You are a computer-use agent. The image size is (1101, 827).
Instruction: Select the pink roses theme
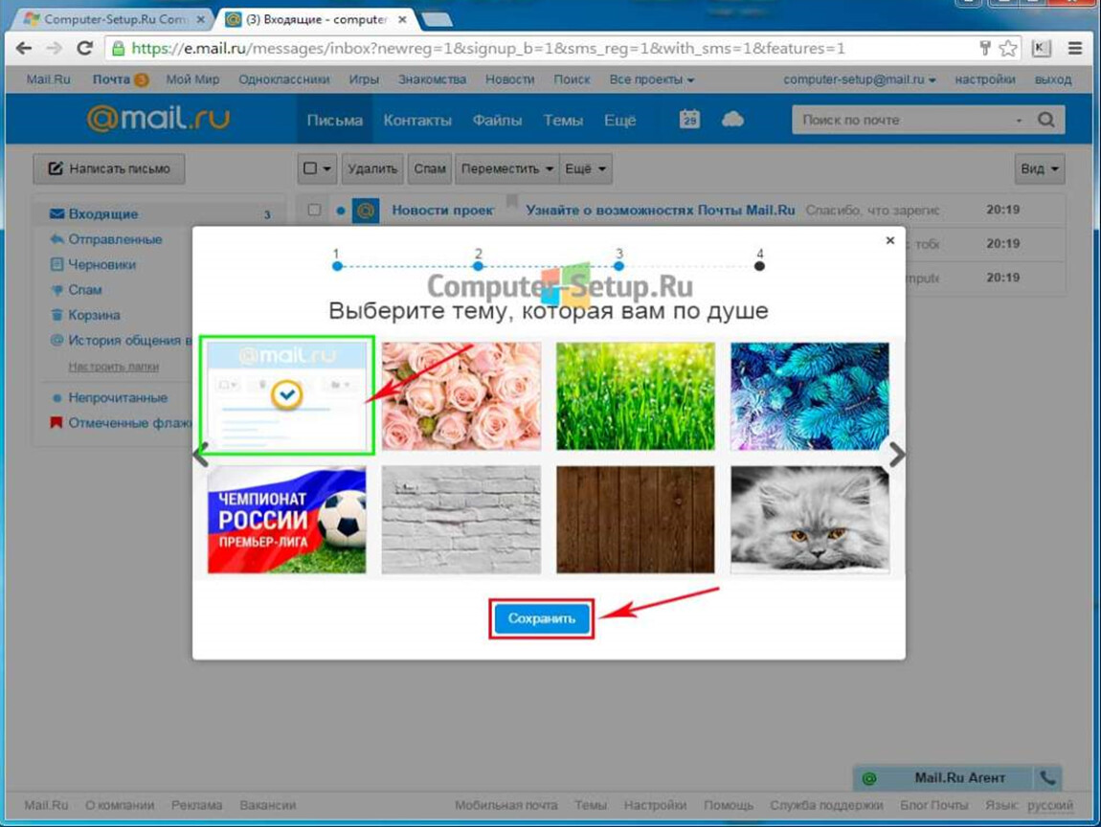[x=461, y=396]
